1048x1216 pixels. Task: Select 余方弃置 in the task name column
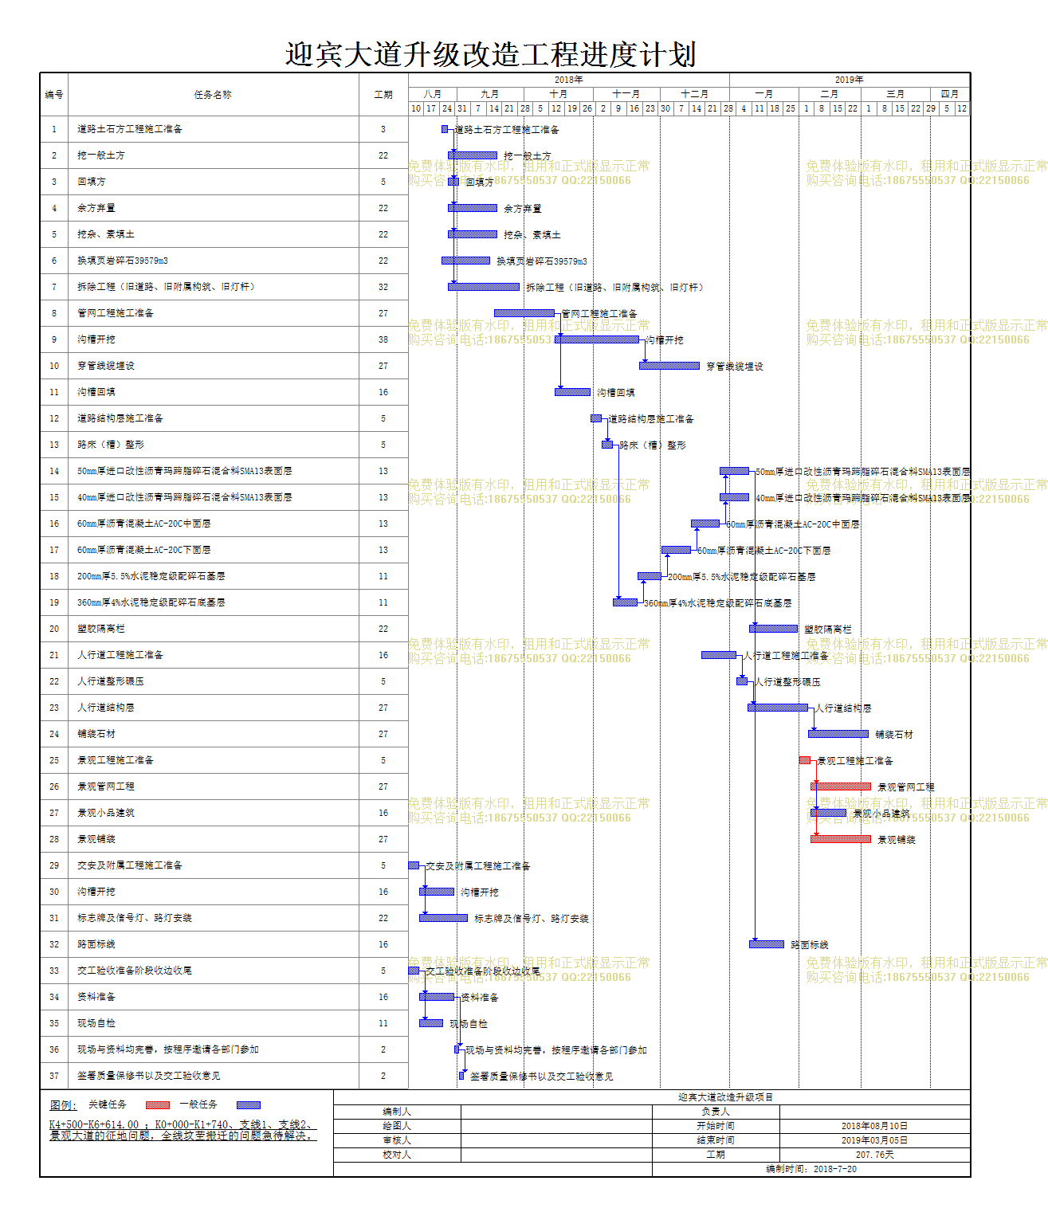(x=96, y=208)
